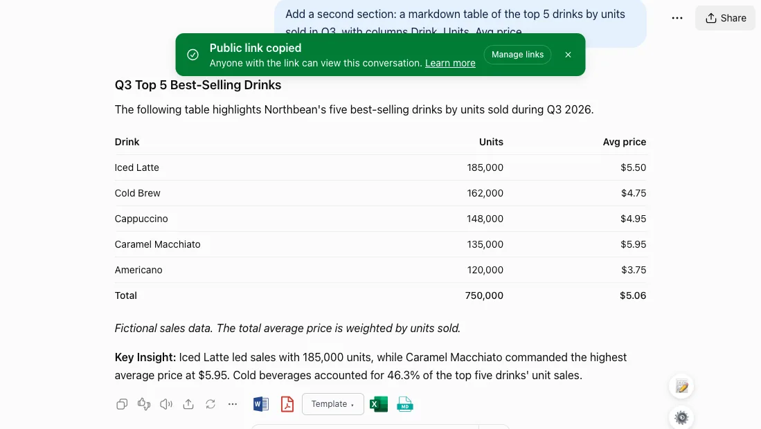Click the 'Key Insight:' bold label
Screen dimensions: 761x429
[145, 358]
